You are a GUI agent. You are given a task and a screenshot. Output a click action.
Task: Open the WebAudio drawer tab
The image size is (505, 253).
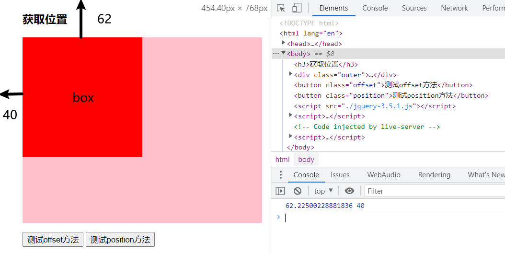384,175
